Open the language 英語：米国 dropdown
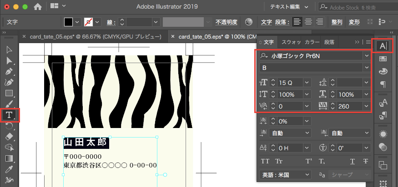Viewport: 398px width, 187px height. (285, 175)
